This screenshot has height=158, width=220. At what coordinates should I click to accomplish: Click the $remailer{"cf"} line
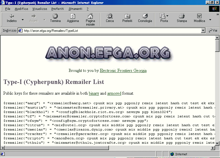pyautogui.click(x=109, y=116)
